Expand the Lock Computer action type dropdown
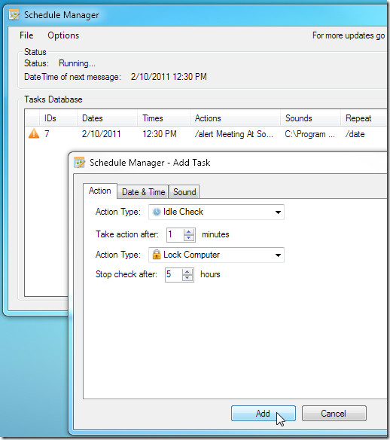The width and height of the screenshot is (390, 440). coord(278,255)
